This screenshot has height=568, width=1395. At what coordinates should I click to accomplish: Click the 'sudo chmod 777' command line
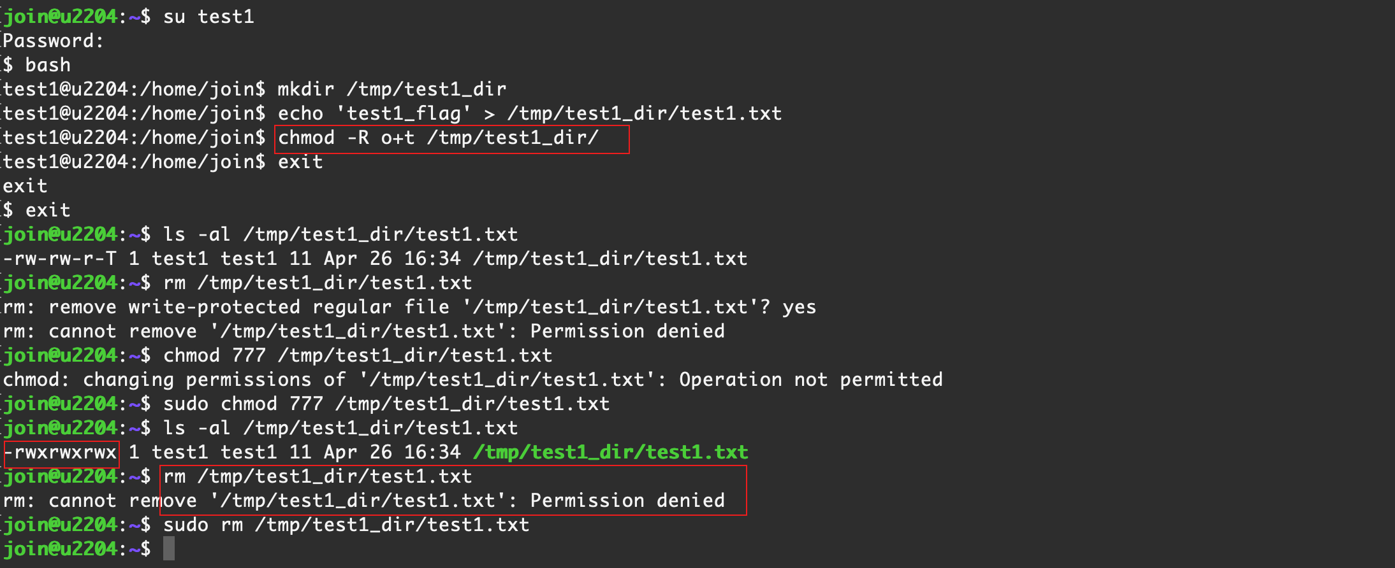[x=386, y=404]
